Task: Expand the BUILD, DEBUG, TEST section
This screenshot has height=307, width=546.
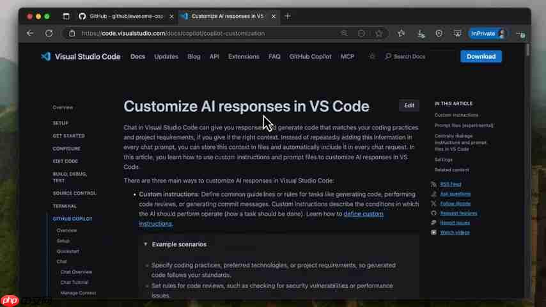Action: click(x=70, y=177)
